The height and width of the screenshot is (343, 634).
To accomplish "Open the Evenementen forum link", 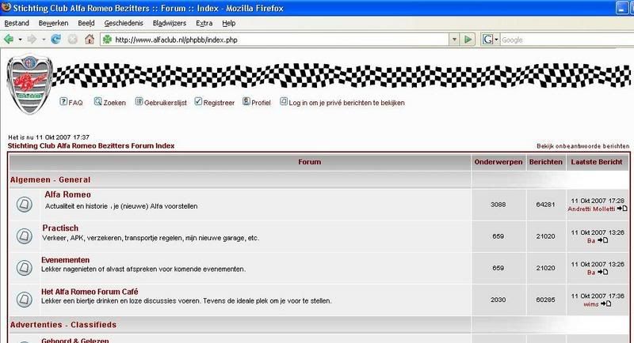I will pyautogui.click(x=65, y=260).
